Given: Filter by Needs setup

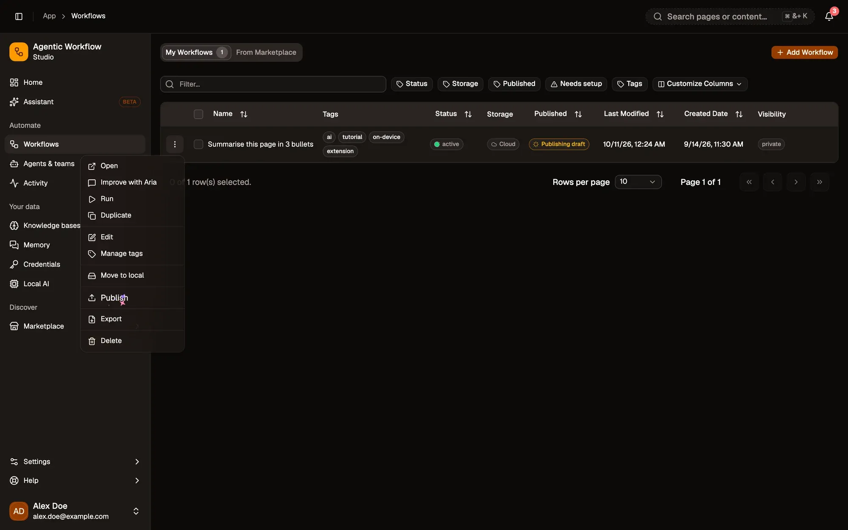Looking at the screenshot, I should [x=576, y=84].
